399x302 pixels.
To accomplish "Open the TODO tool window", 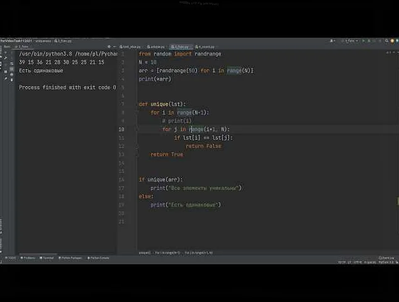I will click(x=11, y=258).
